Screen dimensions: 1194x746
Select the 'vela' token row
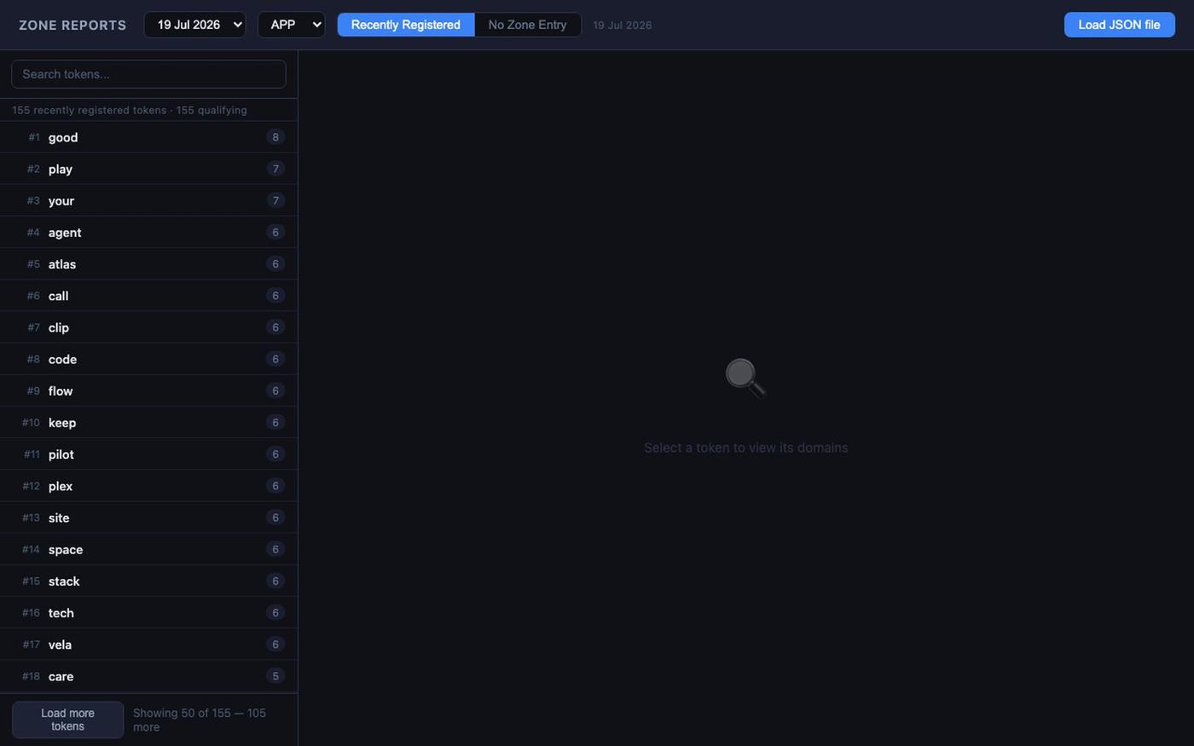tap(148, 645)
